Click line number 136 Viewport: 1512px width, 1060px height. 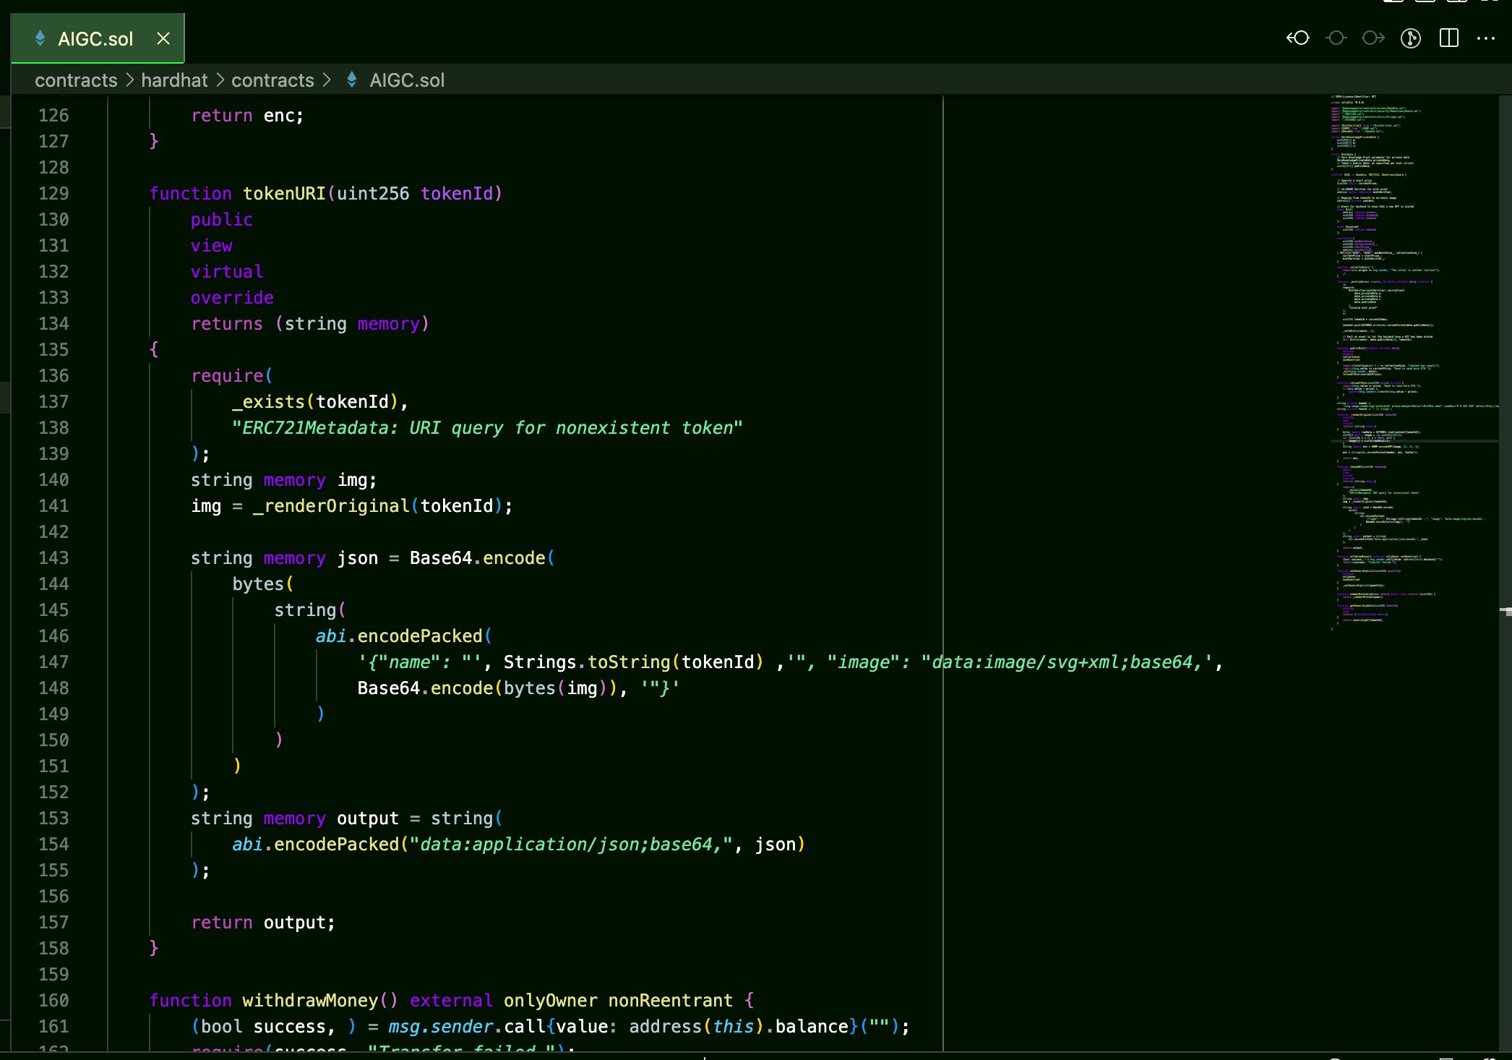[54, 376]
